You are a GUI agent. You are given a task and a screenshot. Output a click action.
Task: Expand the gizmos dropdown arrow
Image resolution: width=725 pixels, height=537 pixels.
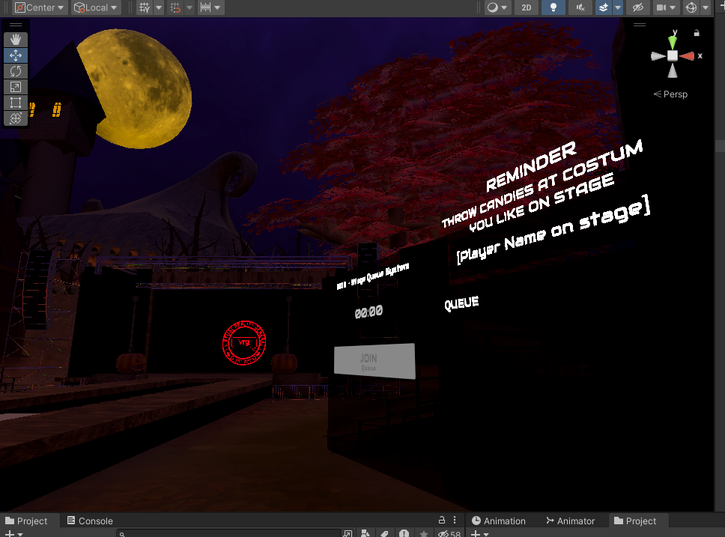click(706, 7)
